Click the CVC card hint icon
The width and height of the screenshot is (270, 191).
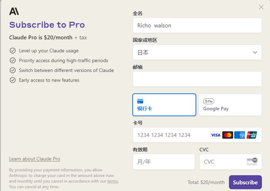tap(252, 162)
